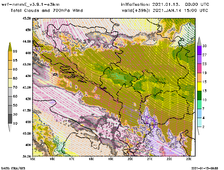Click the dark green 10-13 wind swatch

point(199,95)
